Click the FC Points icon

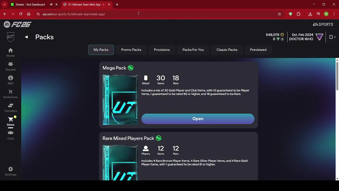[278, 39]
